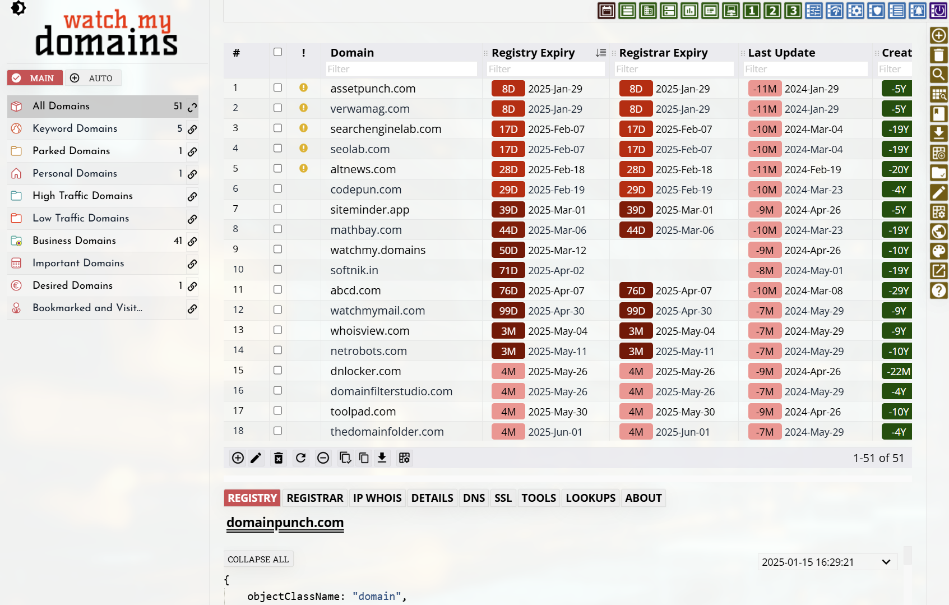
Task: Click the pencil edit icon below the table
Action: point(256,458)
